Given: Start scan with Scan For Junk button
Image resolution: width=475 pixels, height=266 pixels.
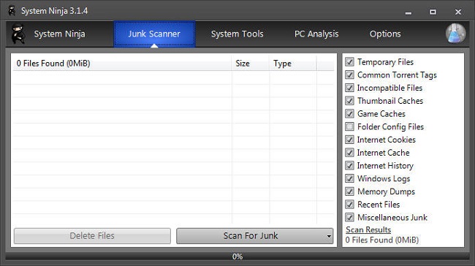Looking at the screenshot, I should (x=251, y=236).
